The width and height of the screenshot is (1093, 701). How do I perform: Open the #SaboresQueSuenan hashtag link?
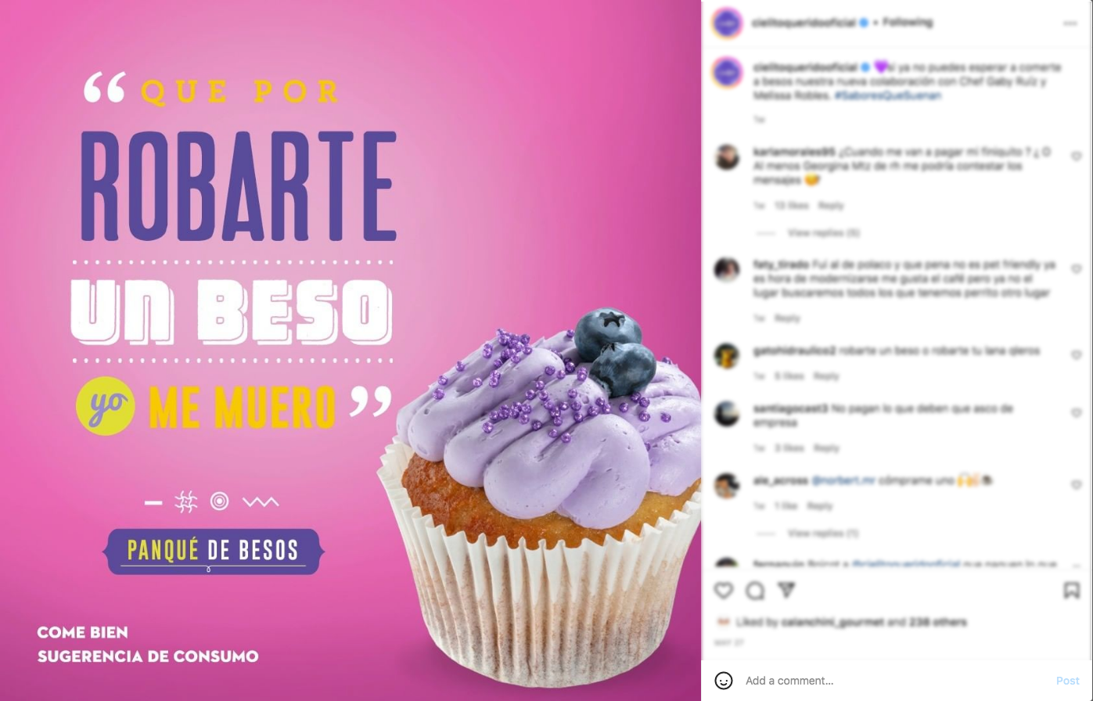pyautogui.click(x=888, y=95)
